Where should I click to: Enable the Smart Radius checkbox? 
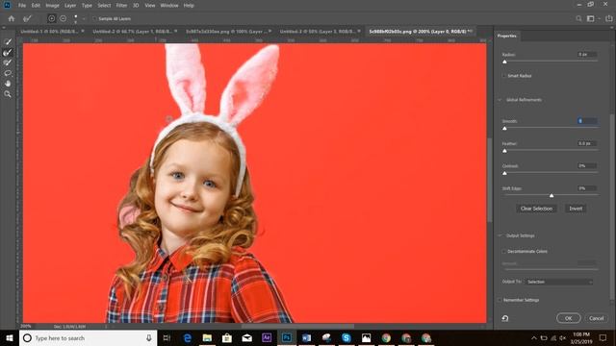(503, 76)
